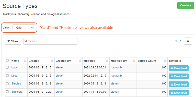This screenshot has width=196, height=97.
Task: Download the template for Mice
Action: (x=179, y=76)
